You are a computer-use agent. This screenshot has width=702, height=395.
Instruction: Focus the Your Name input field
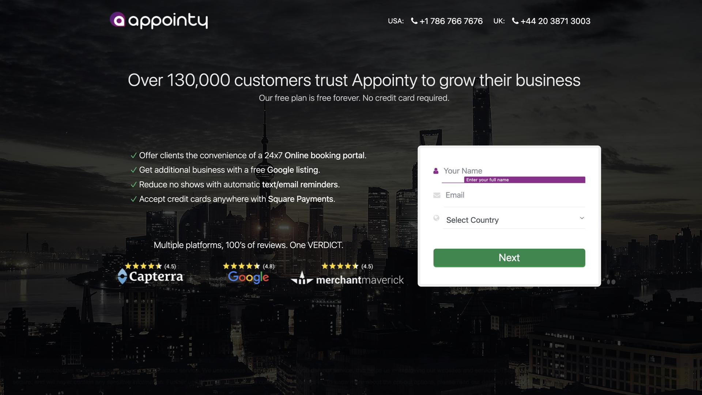512,171
